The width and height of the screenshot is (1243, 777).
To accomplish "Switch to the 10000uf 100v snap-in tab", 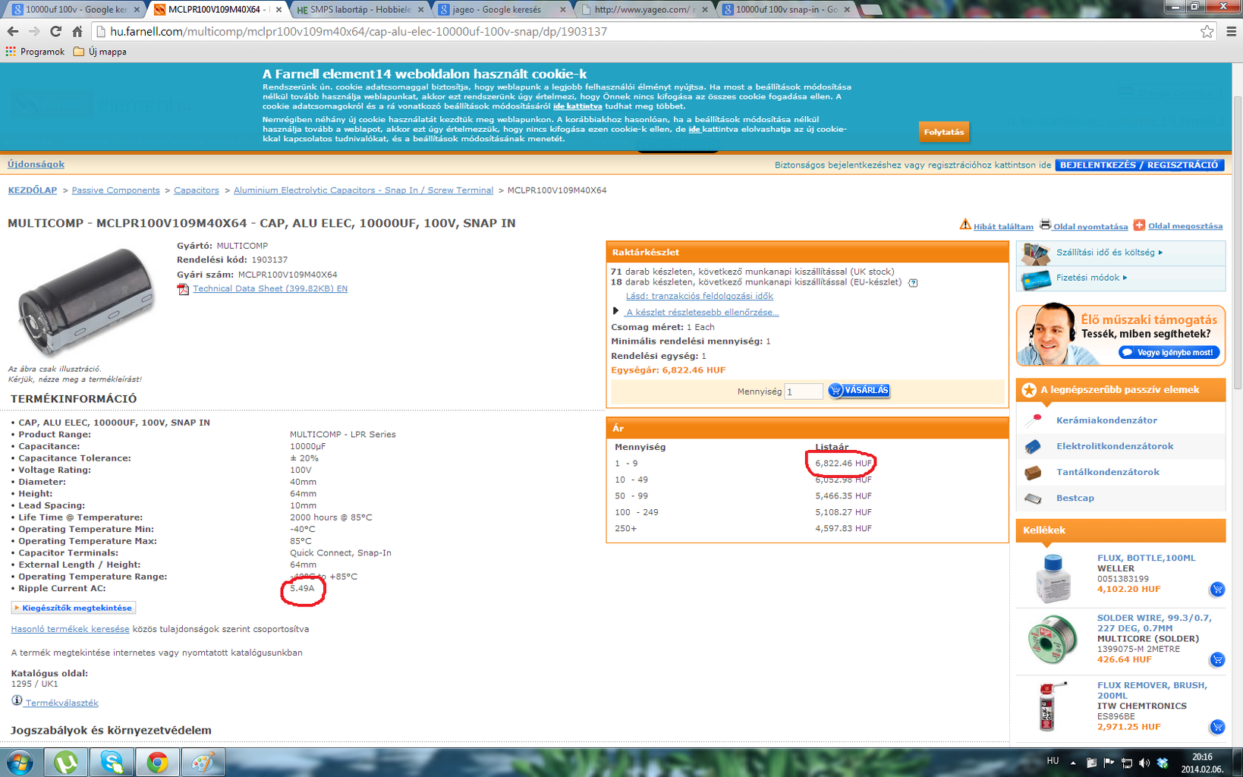I will (787, 9).
